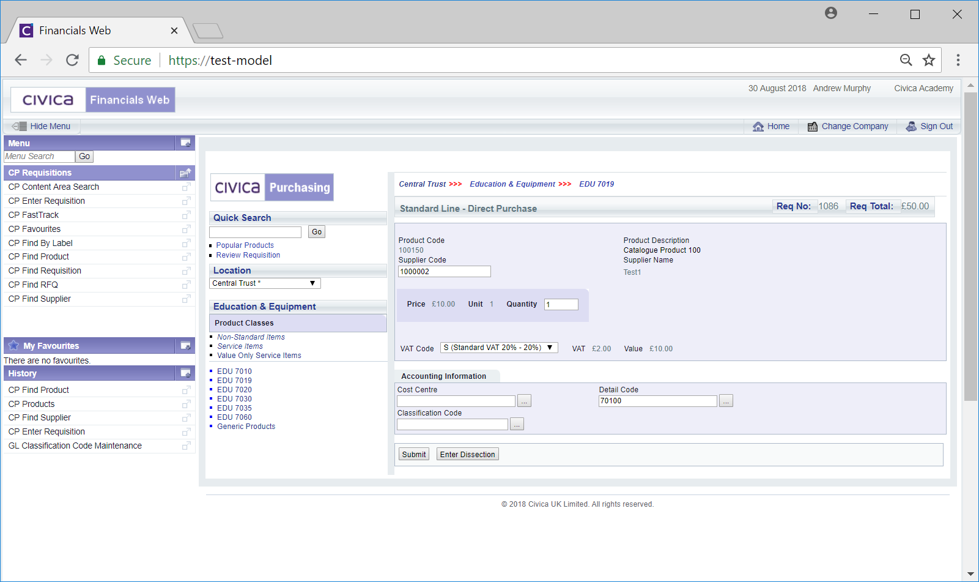
Task: Click the Hide Menu icon
Action: coord(19,126)
